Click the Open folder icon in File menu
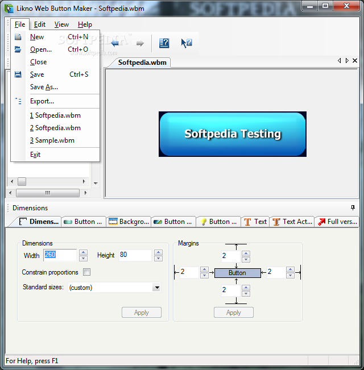 [x=18, y=49]
